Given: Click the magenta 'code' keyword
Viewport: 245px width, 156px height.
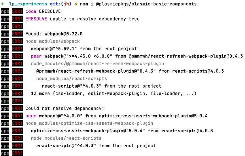Looking at the screenshot, I should pos(31,11).
